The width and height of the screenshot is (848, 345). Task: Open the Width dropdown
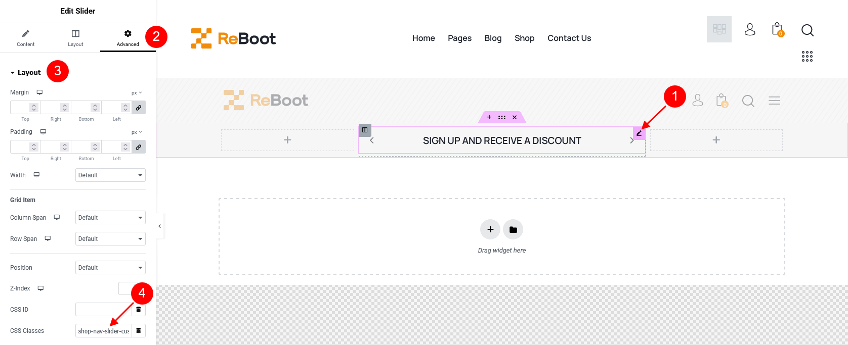coord(110,175)
